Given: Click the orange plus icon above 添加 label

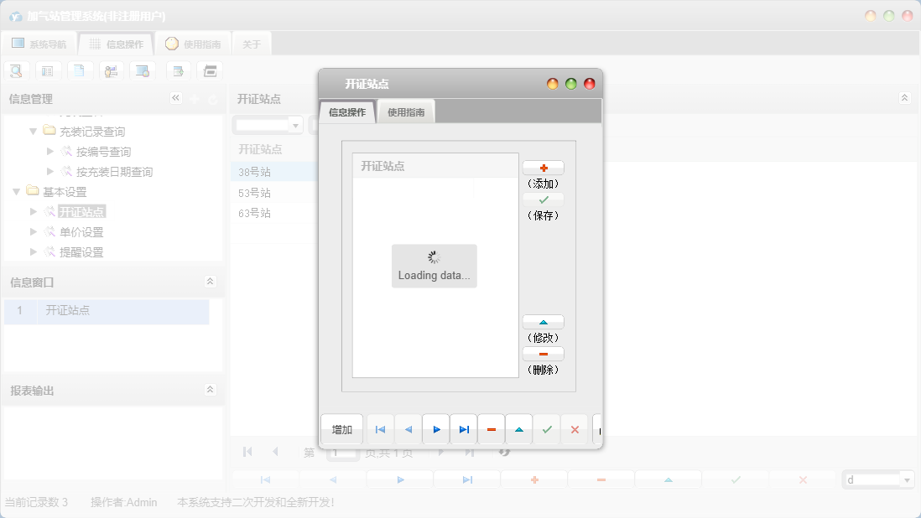Looking at the screenshot, I should pos(543,168).
